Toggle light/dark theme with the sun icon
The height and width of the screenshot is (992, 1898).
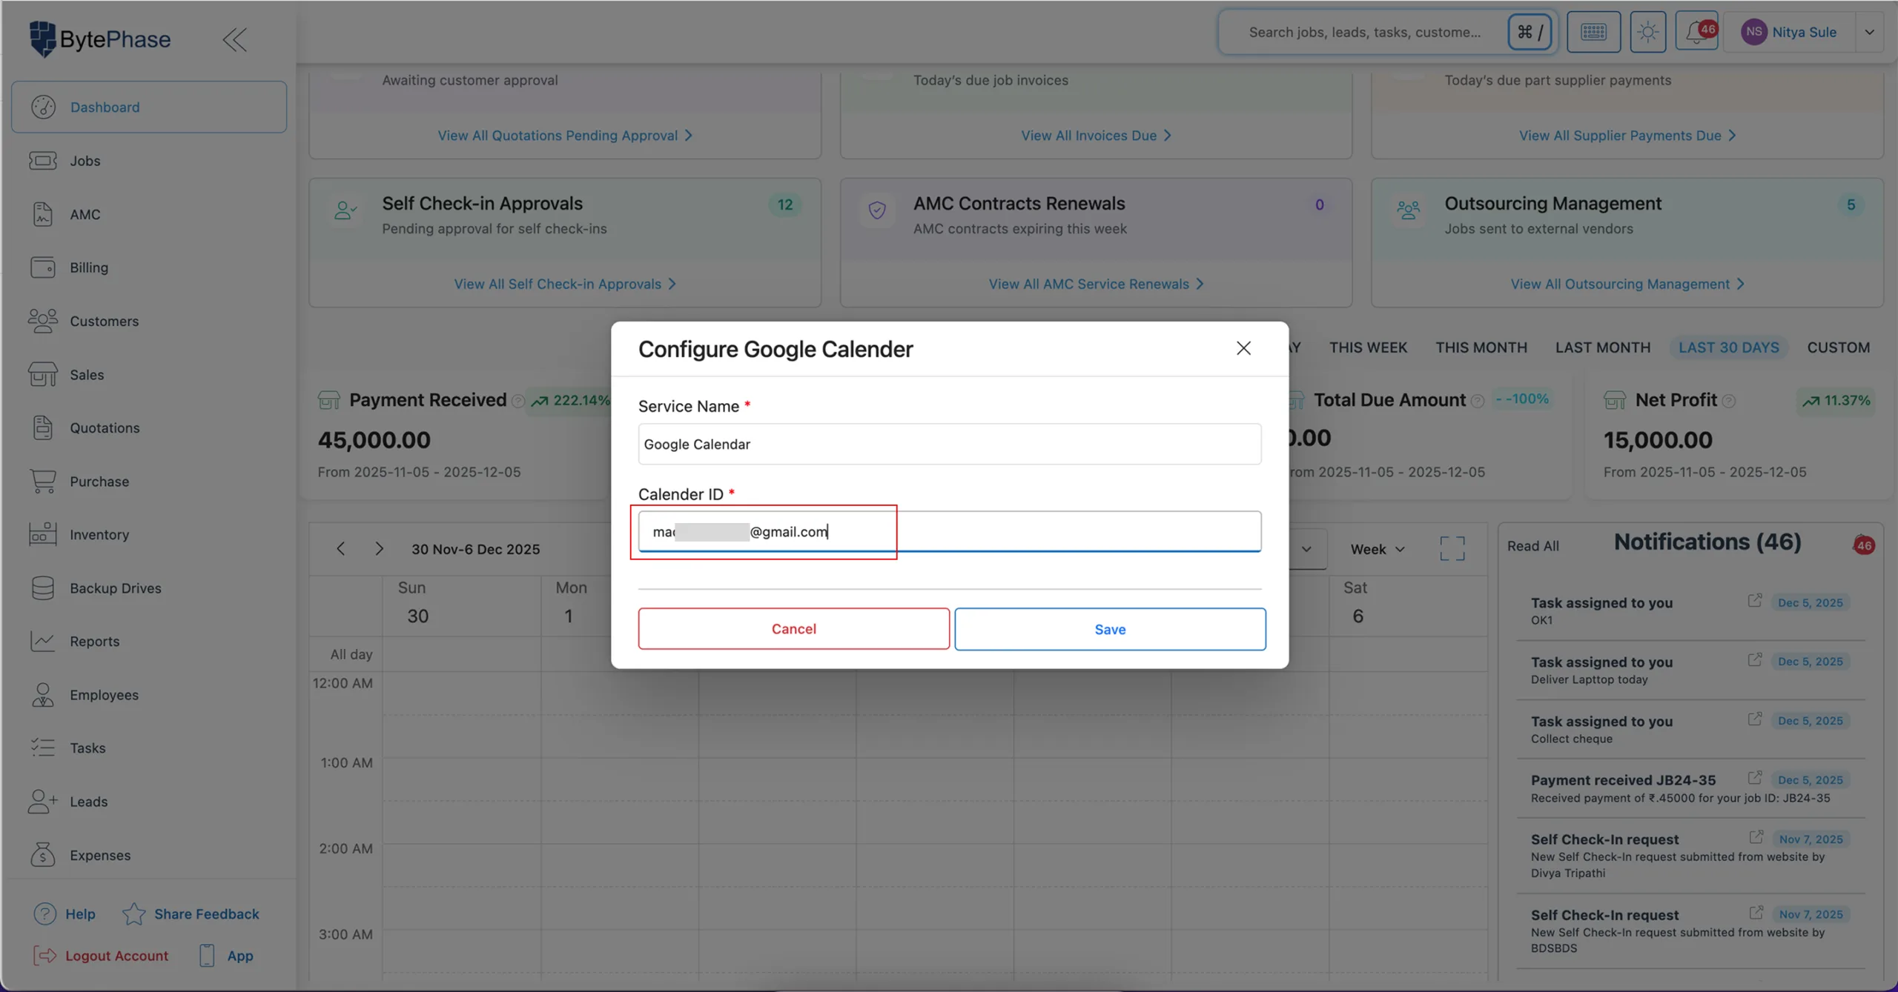pyautogui.click(x=1647, y=32)
